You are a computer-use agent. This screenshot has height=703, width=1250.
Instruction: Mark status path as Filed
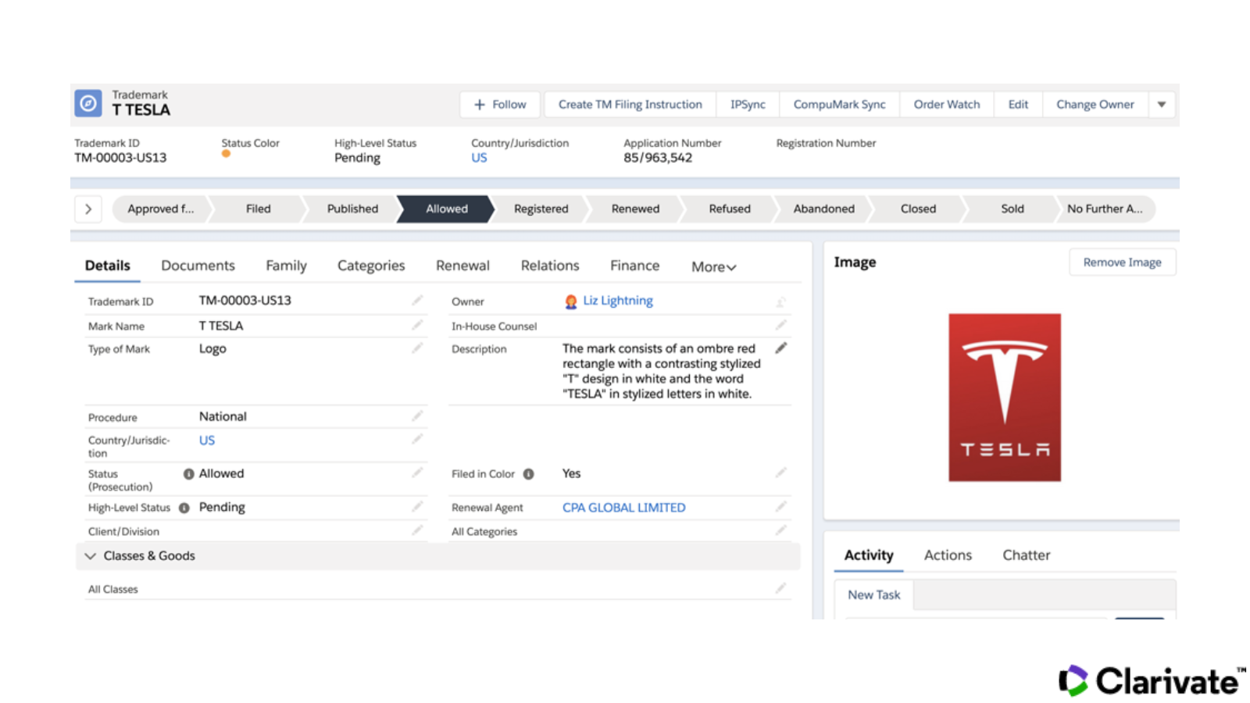pos(258,209)
